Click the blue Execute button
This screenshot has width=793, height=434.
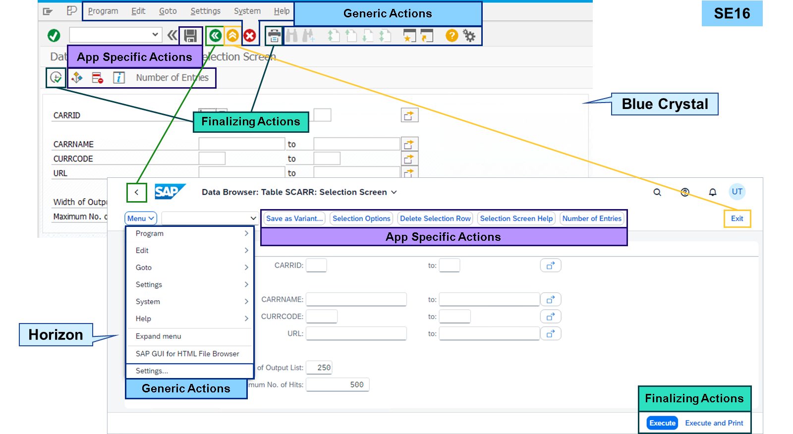click(662, 423)
